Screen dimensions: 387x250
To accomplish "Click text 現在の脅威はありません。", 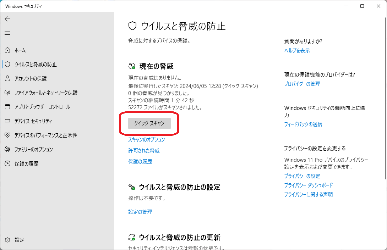I will pos(155,78).
